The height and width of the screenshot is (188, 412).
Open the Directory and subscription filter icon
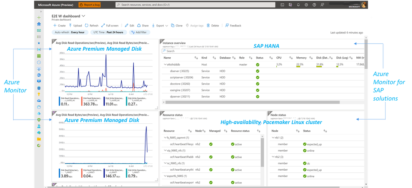[290, 5]
